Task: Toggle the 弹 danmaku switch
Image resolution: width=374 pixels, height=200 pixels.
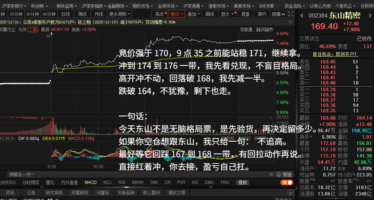Action: tap(287, 182)
